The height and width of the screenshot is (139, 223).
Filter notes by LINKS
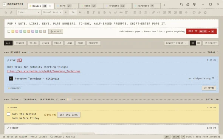(x=45, y=43)
